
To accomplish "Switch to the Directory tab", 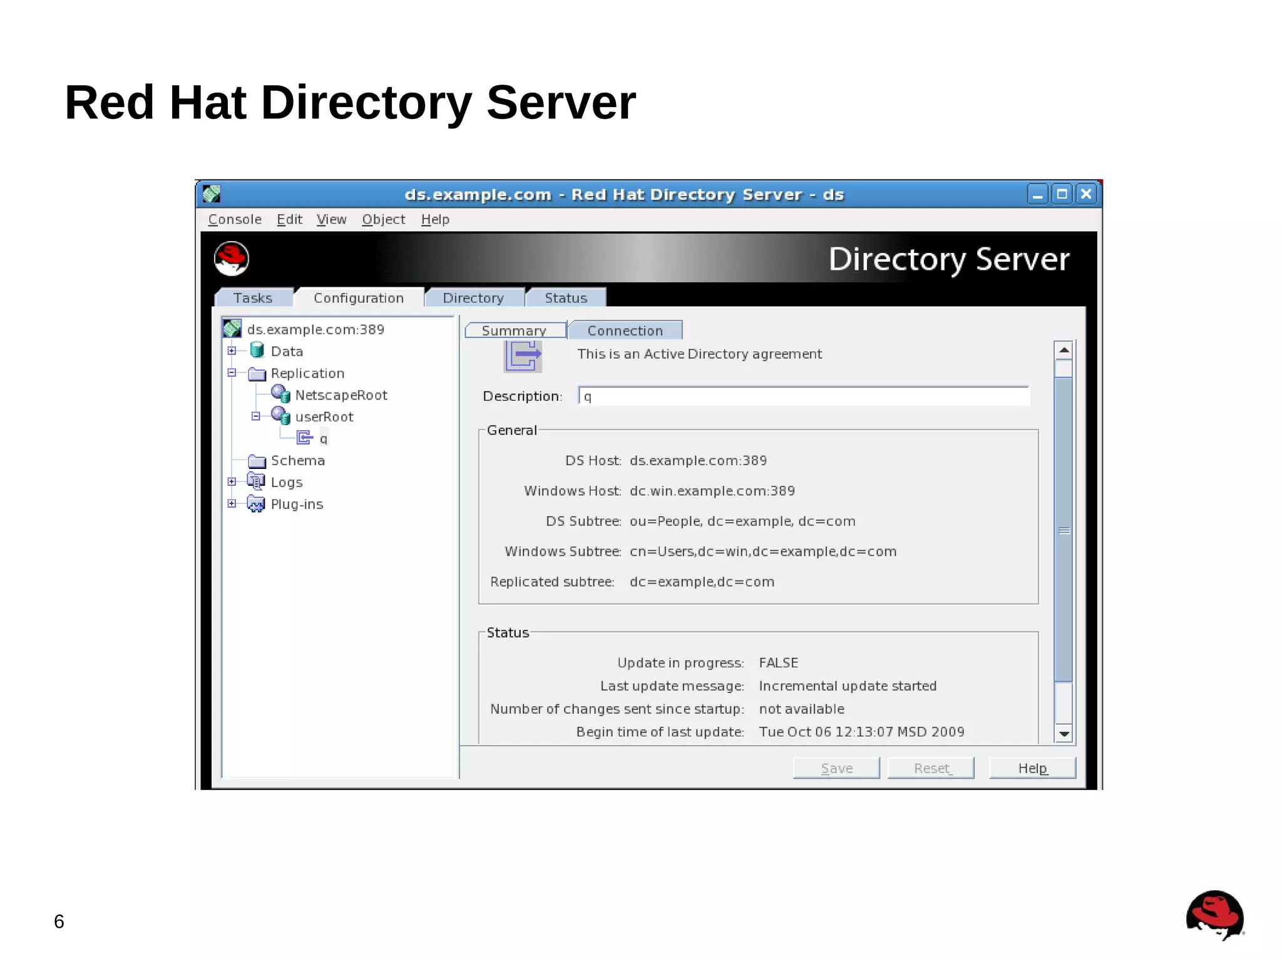I will 473,298.
